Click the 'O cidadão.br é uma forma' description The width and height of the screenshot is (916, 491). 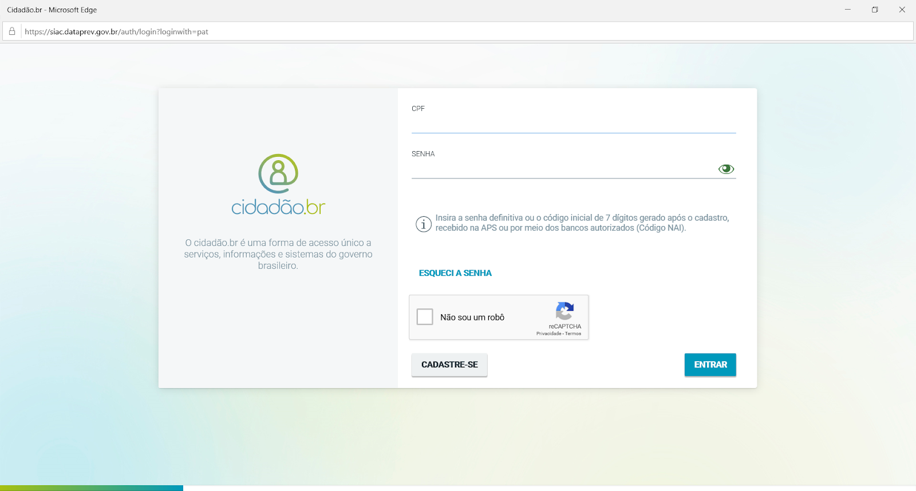[278, 254]
